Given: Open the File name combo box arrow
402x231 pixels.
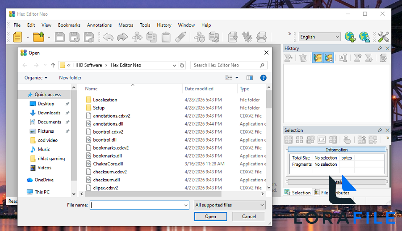Looking at the screenshot, I should coord(186,205).
